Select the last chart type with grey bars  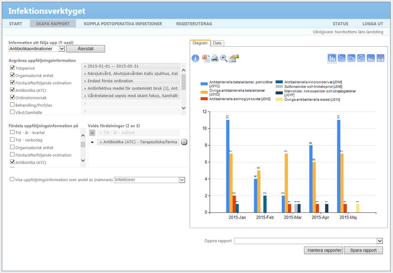tap(380, 58)
